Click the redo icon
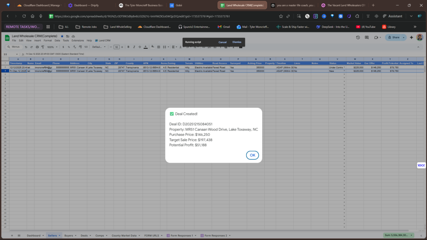 point(31,47)
